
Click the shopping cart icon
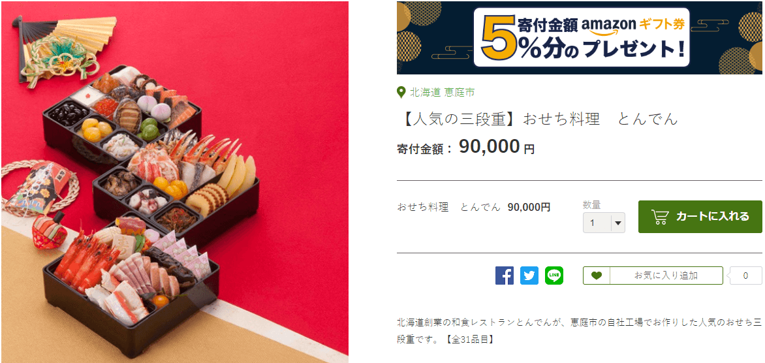click(660, 217)
